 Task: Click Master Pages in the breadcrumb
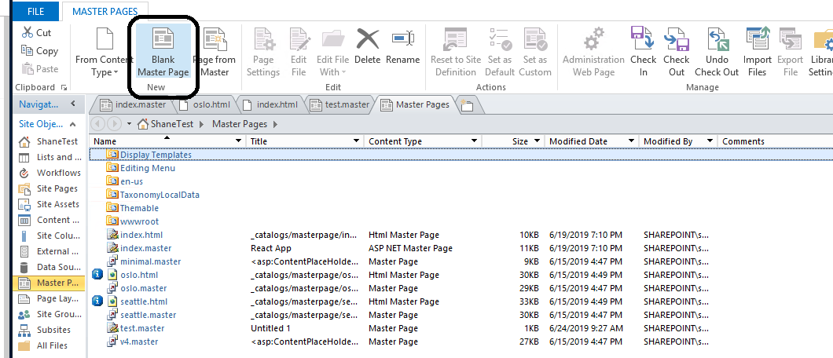(x=240, y=124)
